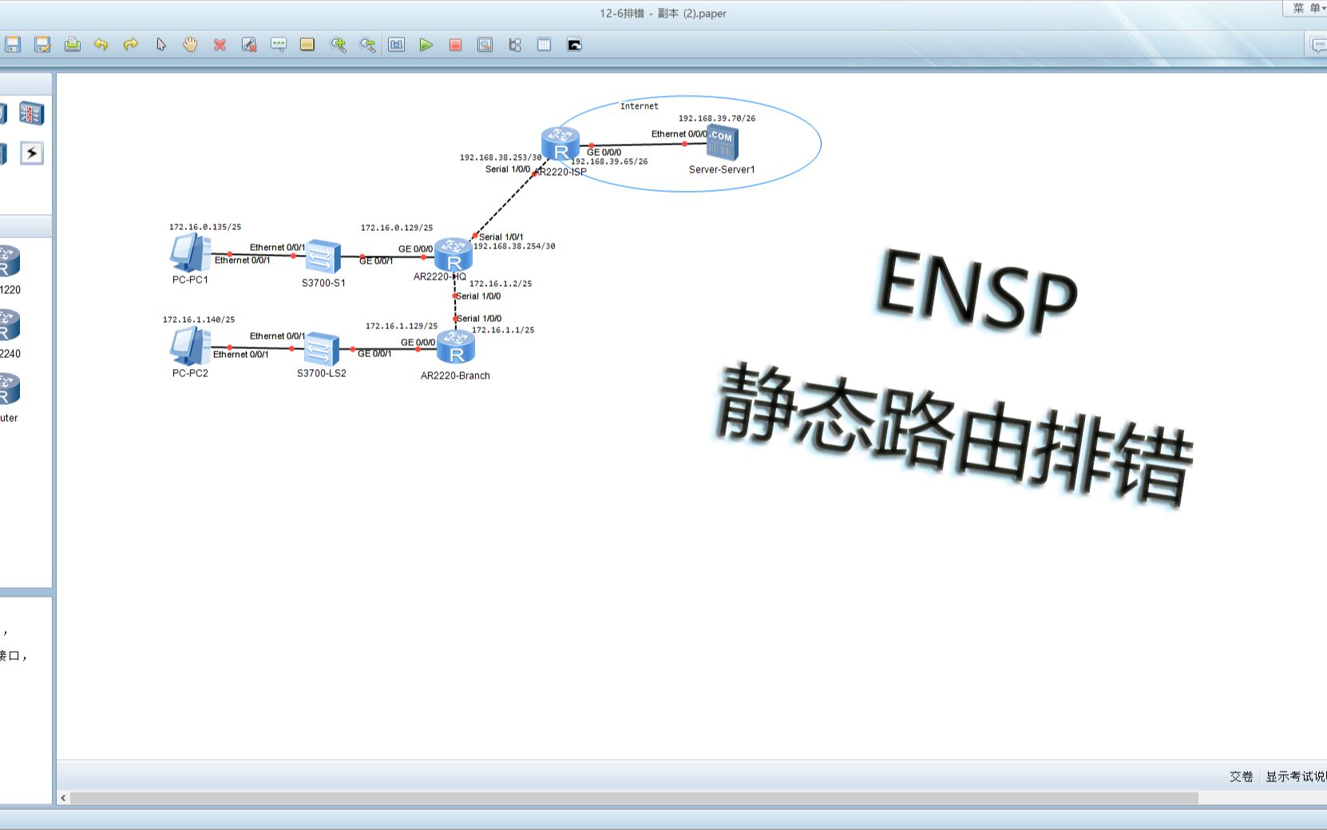Click the scroll left arrow
This screenshot has height=830, width=1327.
[x=63, y=798]
